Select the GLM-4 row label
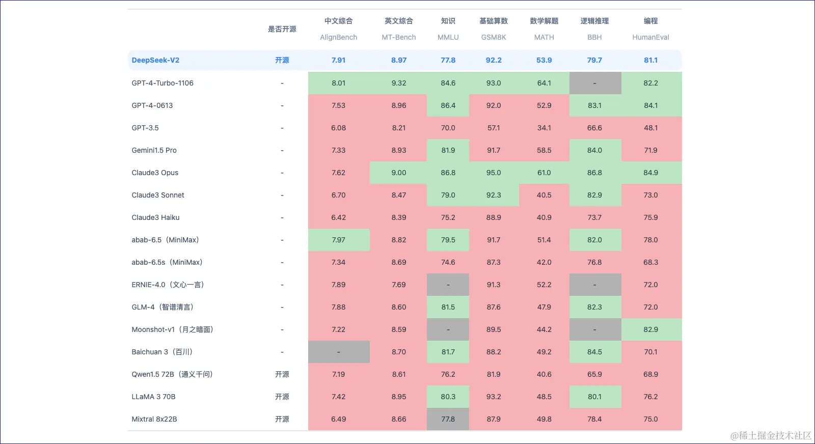This screenshot has height=444, width=815. pyautogui.click(x=162, y=307)
